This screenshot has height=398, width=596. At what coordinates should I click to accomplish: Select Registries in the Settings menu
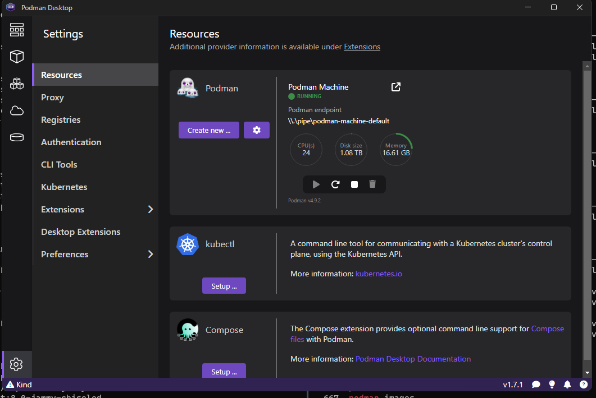click(61, 119)
